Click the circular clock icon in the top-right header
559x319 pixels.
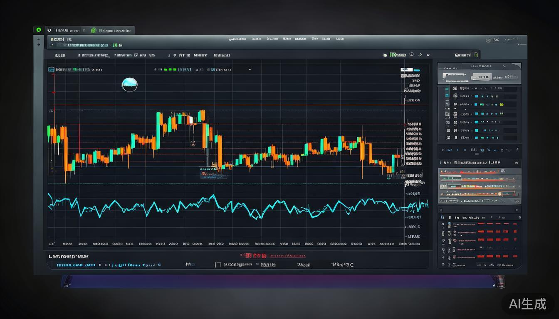pos(488,40)
